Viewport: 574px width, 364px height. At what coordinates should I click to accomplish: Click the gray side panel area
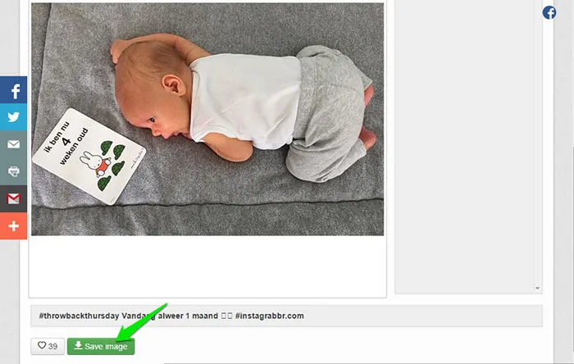click(464, 146)
